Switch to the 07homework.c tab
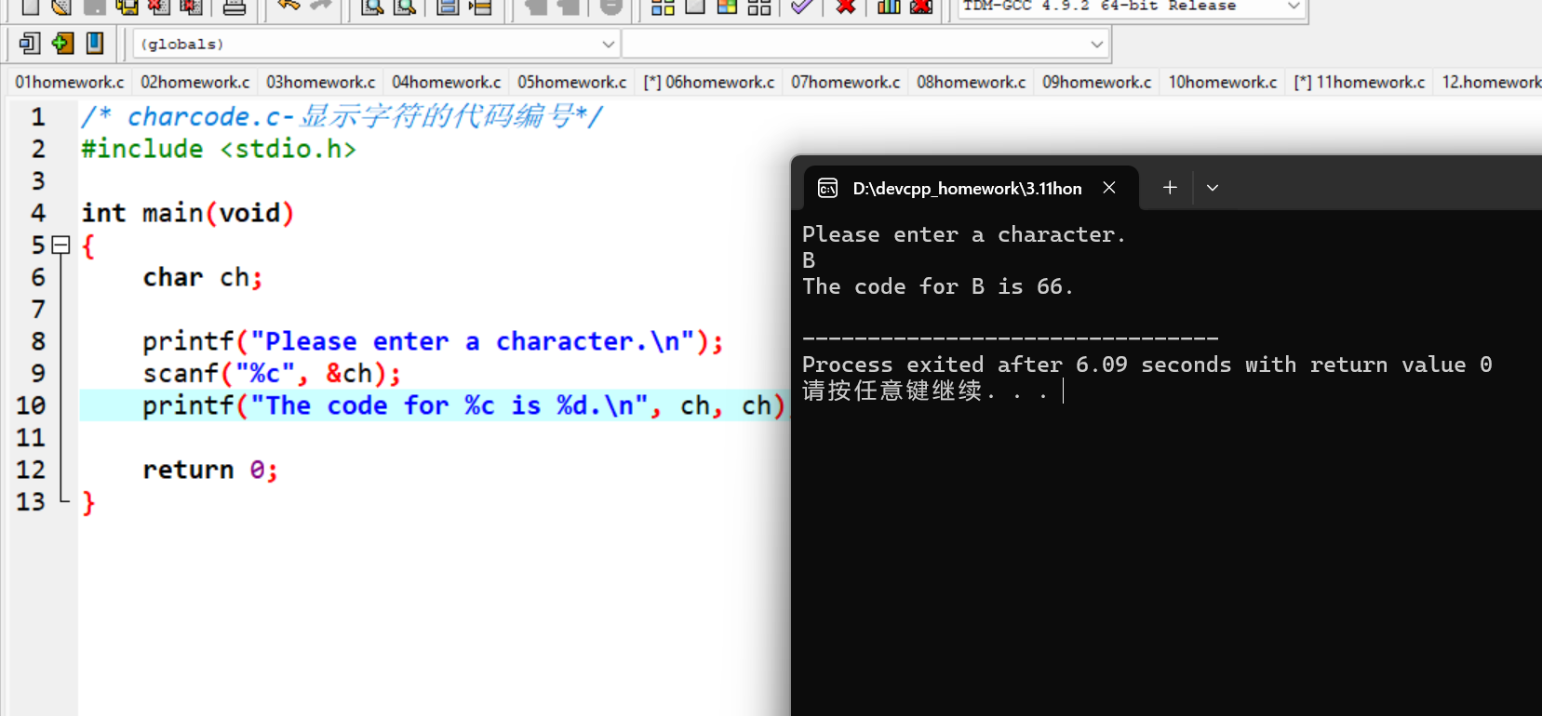This screenshot has height=716, width=1542. point(845,82)
